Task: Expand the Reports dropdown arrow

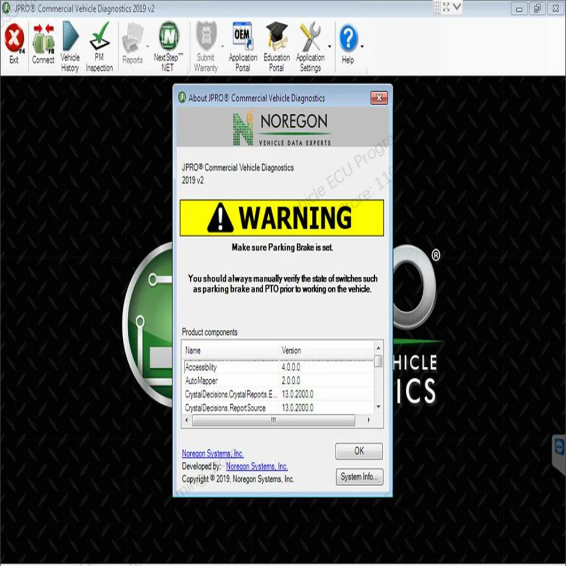Action: [x=147, y=46]
